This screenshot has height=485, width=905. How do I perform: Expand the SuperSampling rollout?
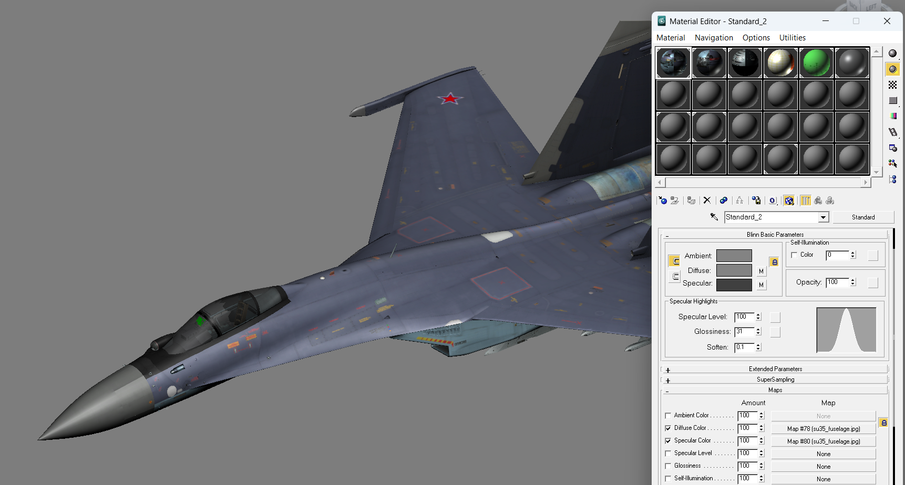[775, 379]
